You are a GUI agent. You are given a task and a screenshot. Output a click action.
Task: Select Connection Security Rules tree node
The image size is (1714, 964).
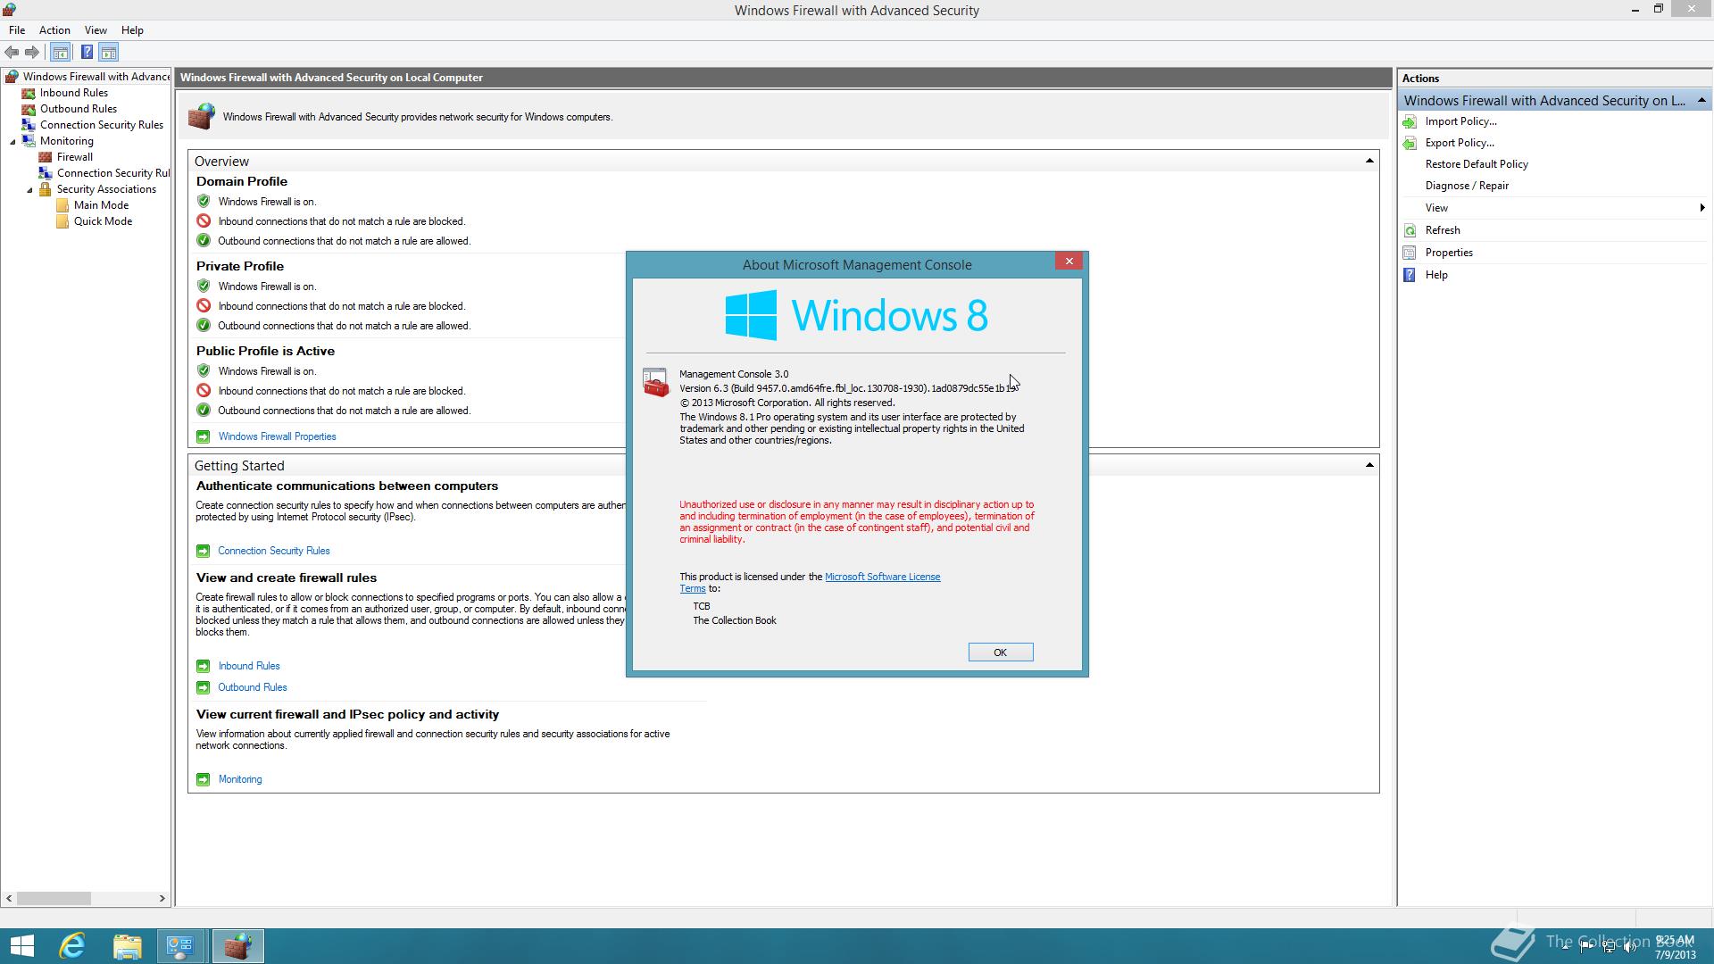101,125
